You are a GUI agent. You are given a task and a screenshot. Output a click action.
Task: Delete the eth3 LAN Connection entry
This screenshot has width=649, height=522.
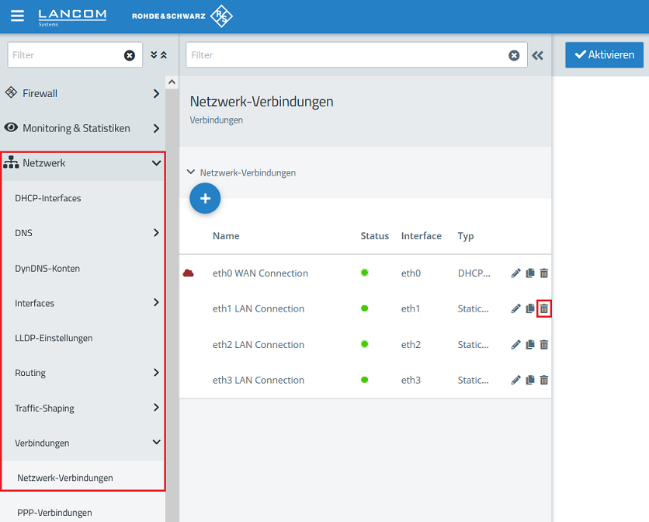click(544, 381)
